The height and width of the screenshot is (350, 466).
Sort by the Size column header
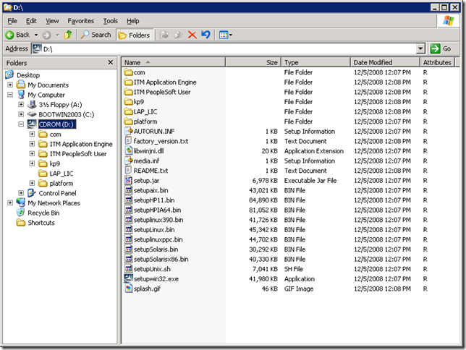[x=253, y=62]
